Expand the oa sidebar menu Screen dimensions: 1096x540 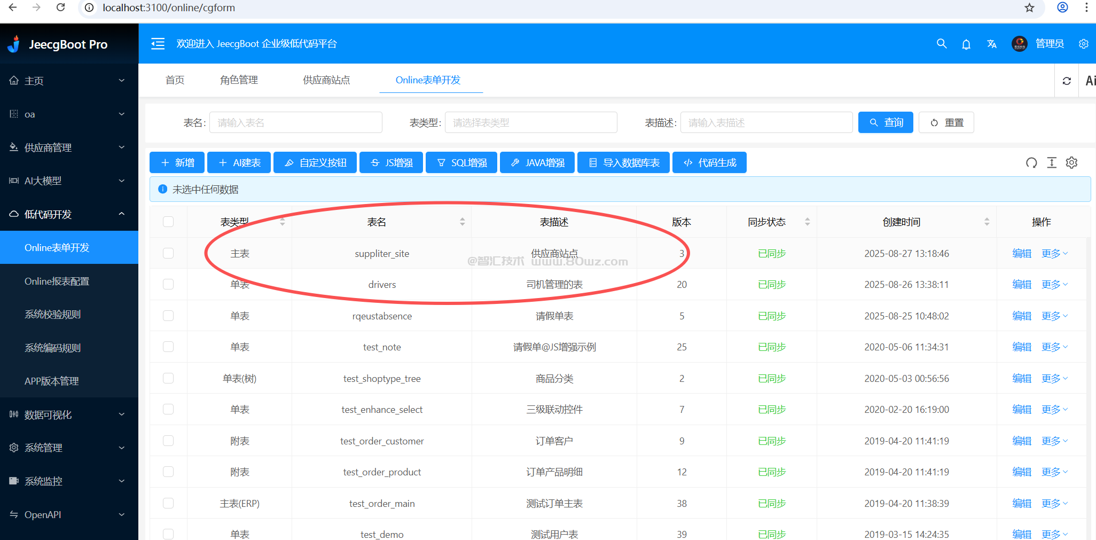(69, 114)
